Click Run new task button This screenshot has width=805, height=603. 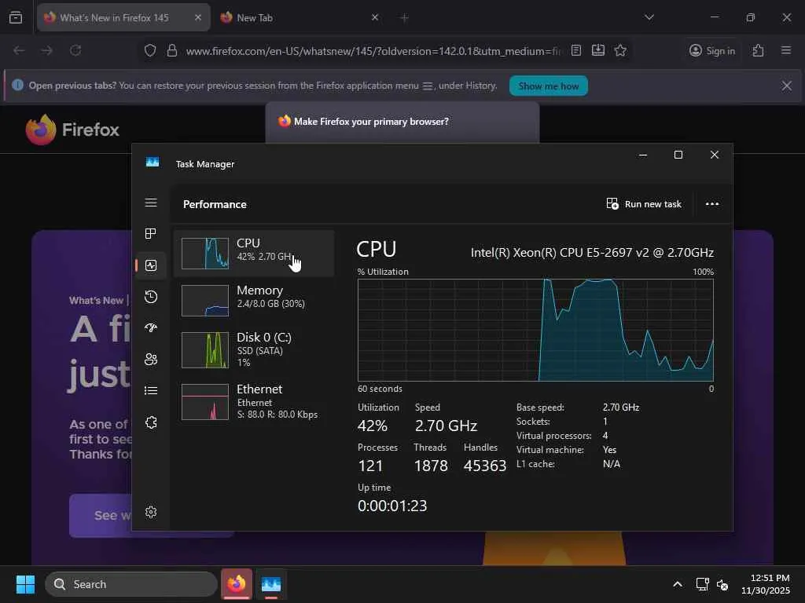[x=644, y=204]
